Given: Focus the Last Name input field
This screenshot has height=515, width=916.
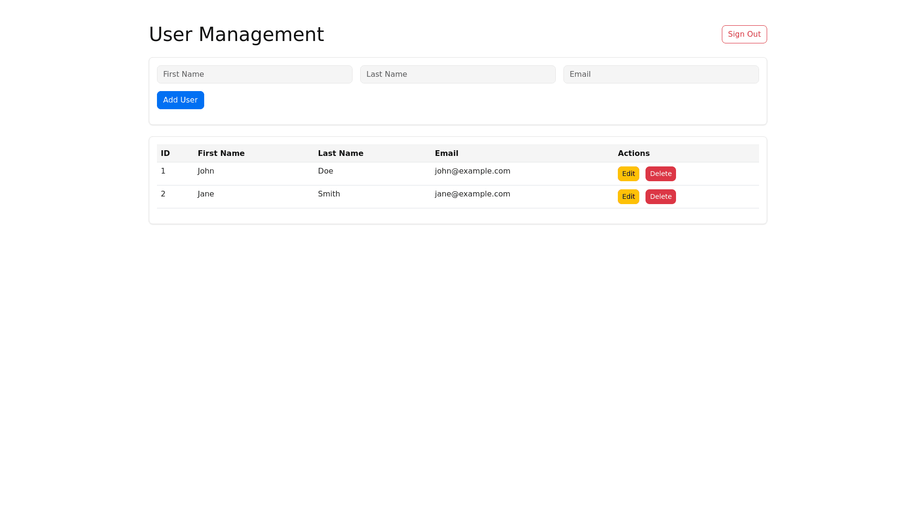Looking at the screenshot, I should tap(458, 74).
